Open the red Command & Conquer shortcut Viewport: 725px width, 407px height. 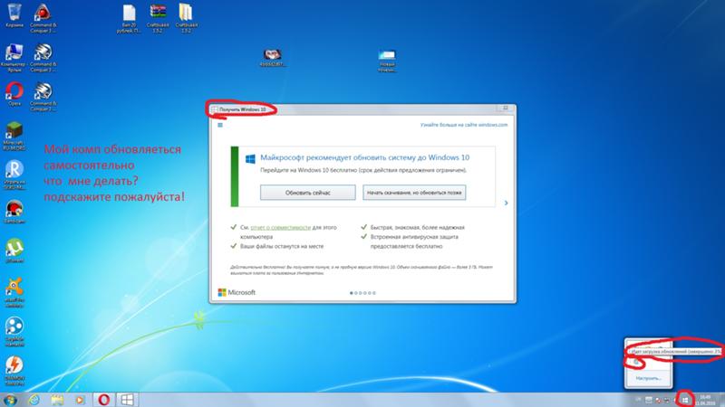tap(43, 17)
